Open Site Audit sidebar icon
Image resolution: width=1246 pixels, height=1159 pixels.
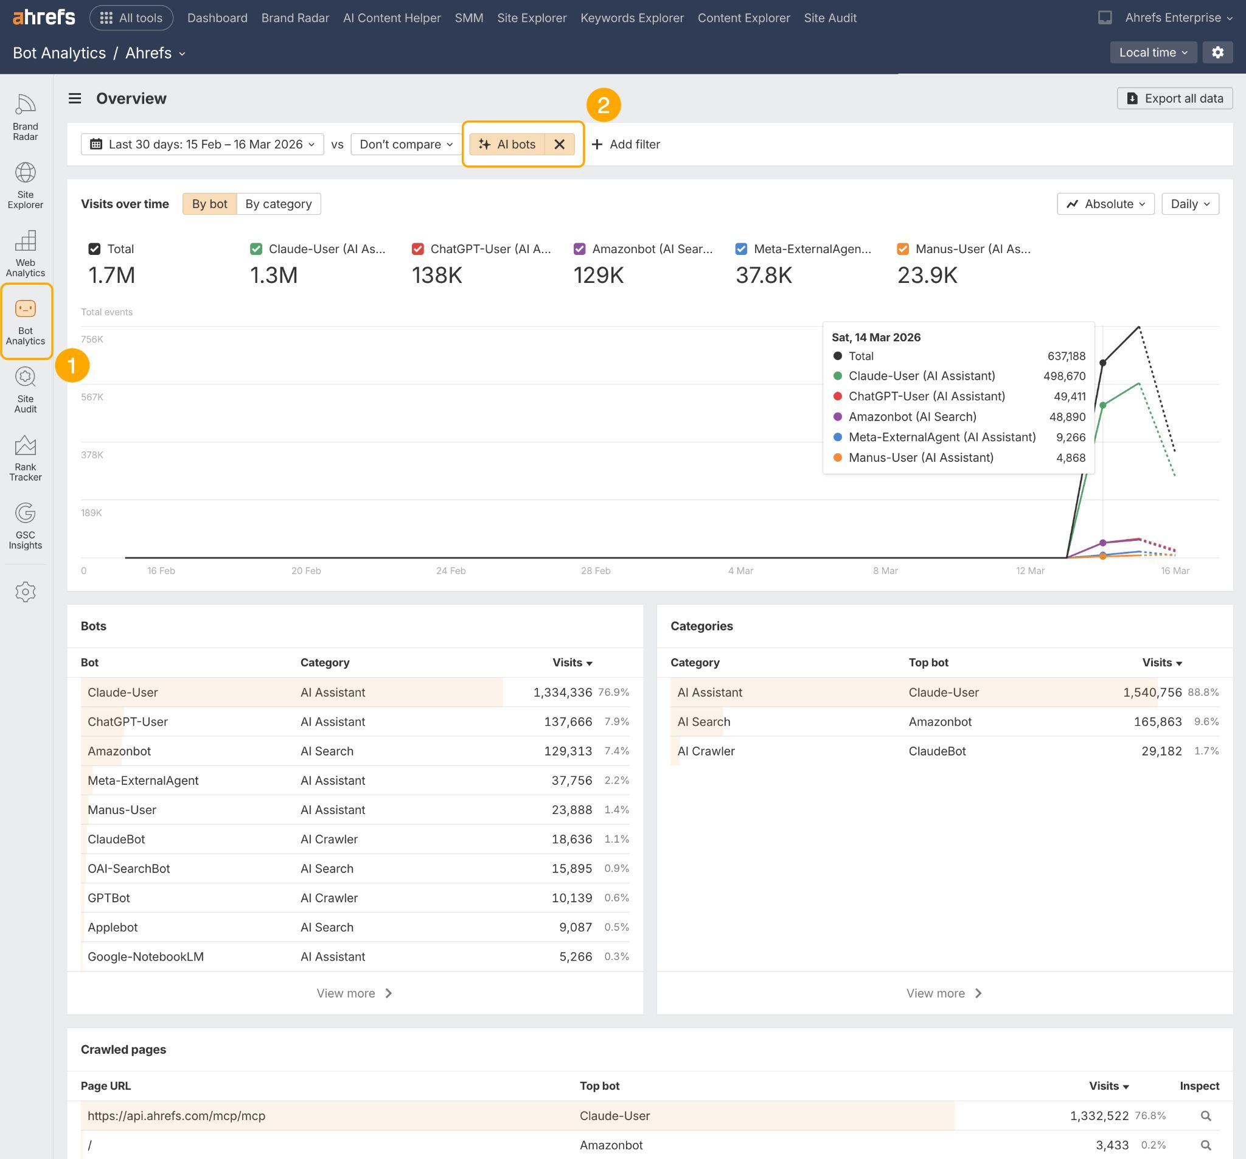point(25,390)
